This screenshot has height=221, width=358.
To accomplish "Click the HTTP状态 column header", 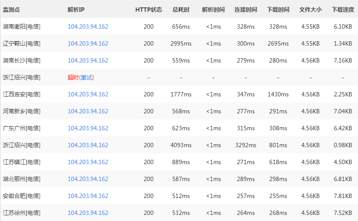I will tap(149, 10).
